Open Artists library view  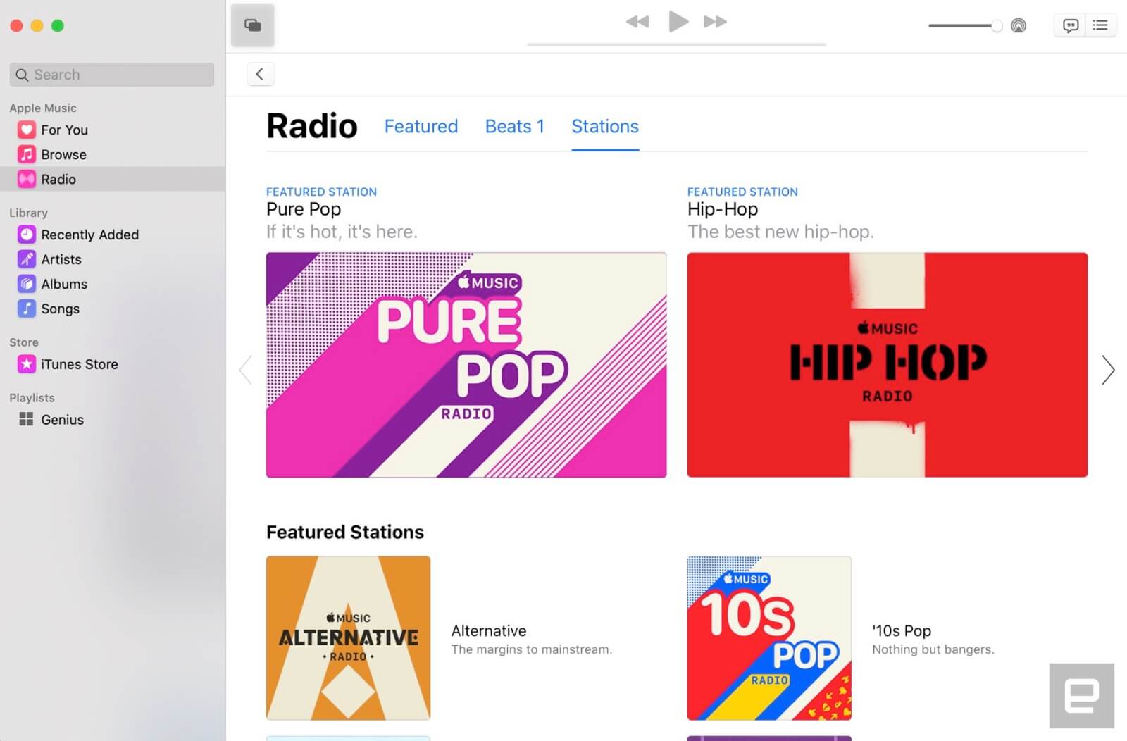(61, 259)
